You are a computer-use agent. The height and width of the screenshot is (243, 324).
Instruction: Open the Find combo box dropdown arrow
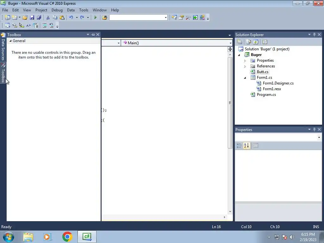[x=166, y=18]
